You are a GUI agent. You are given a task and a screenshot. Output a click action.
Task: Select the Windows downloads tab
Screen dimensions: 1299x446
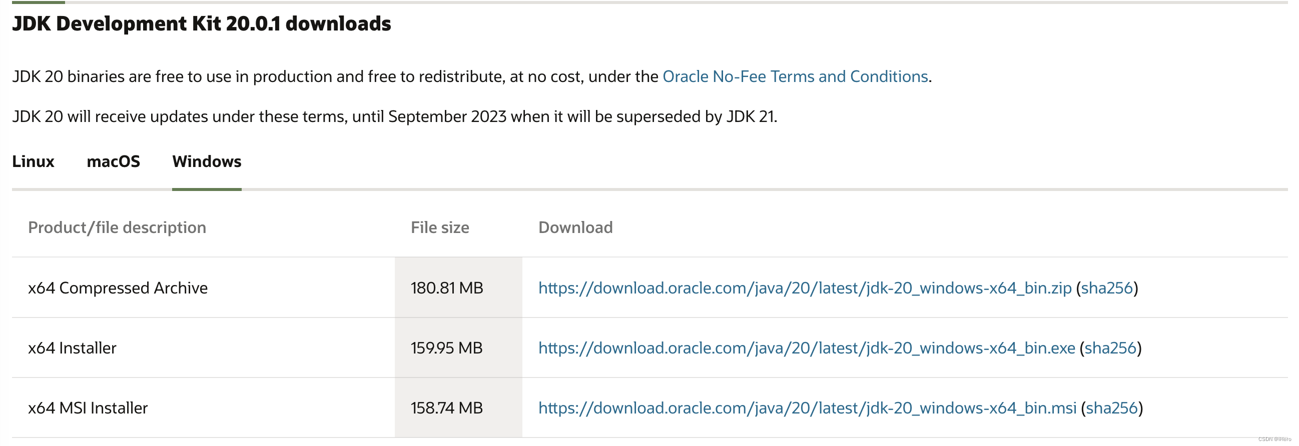pos(206,162)
